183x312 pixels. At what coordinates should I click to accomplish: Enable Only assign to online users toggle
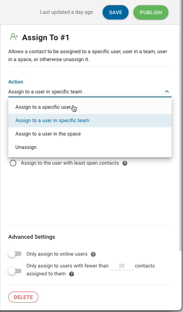[x=15, y=254]
